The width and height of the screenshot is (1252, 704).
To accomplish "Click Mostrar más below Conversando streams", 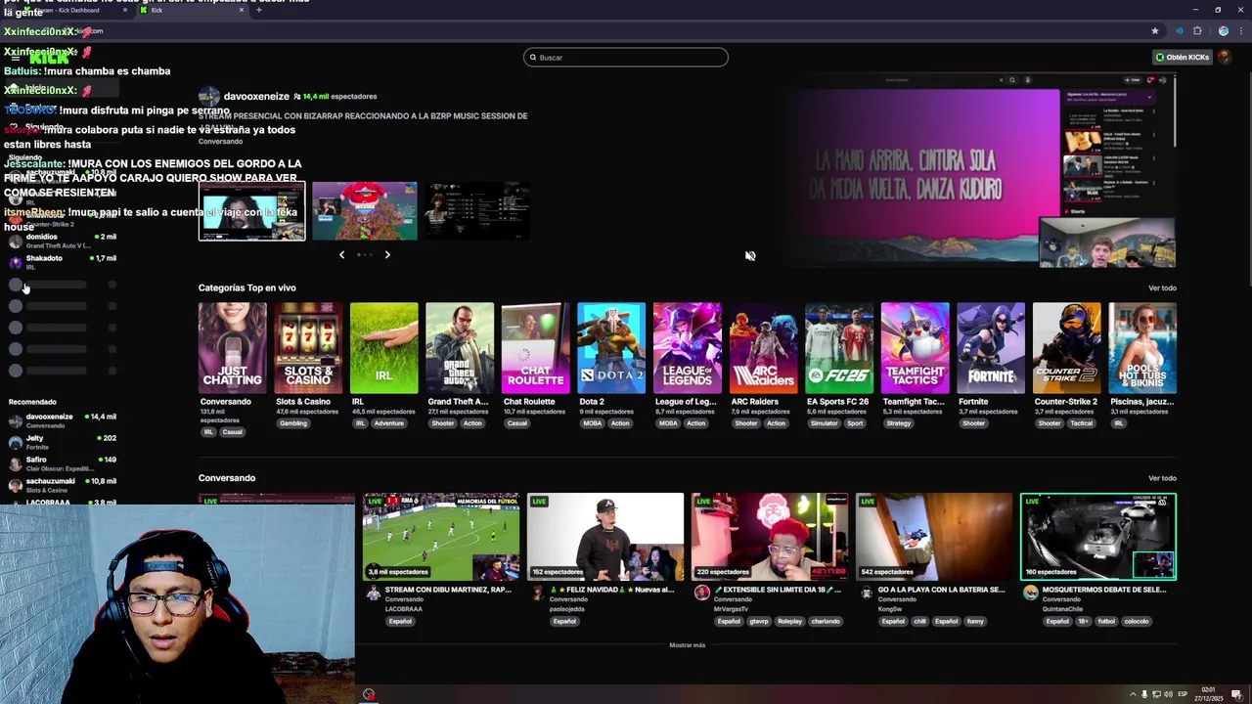I will click(687, 645).
